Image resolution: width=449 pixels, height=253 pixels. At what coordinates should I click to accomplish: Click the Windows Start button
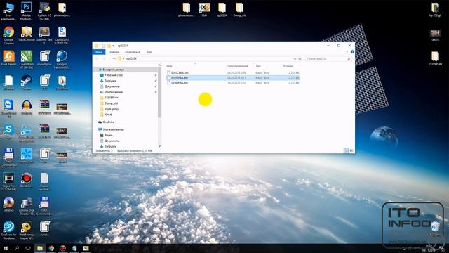pos(5,248)
